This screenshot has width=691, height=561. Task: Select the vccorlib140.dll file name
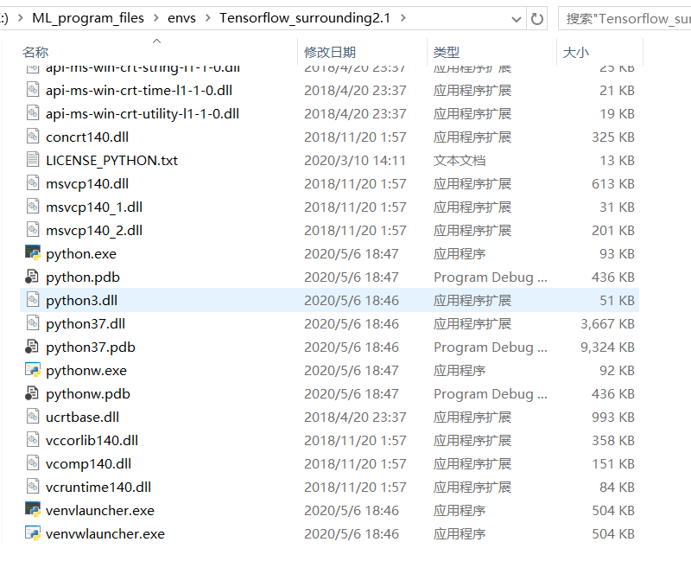click(x=92, y=440)
